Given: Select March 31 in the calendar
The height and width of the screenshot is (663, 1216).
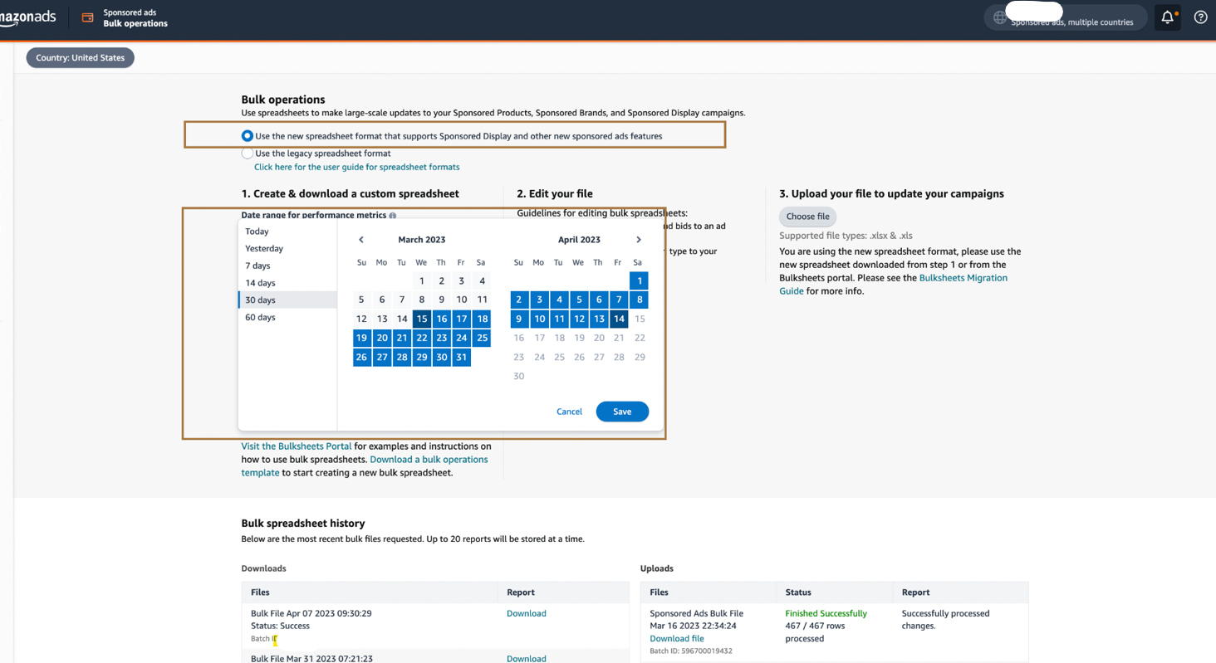Looking at the screenshot, I should pyautogui.click(x=462, y=358).
